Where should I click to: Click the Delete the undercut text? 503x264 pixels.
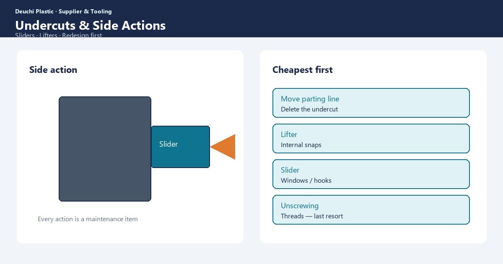click(x=309, y=109)
